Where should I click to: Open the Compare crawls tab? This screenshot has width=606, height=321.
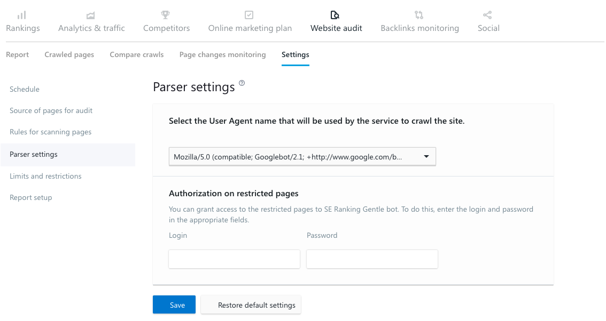pyautogui.click(x=137, y=55)
